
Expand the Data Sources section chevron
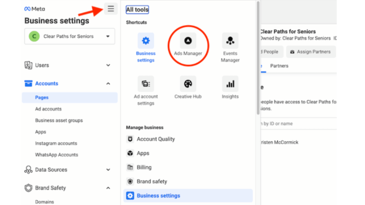click(x=108, y=169)
